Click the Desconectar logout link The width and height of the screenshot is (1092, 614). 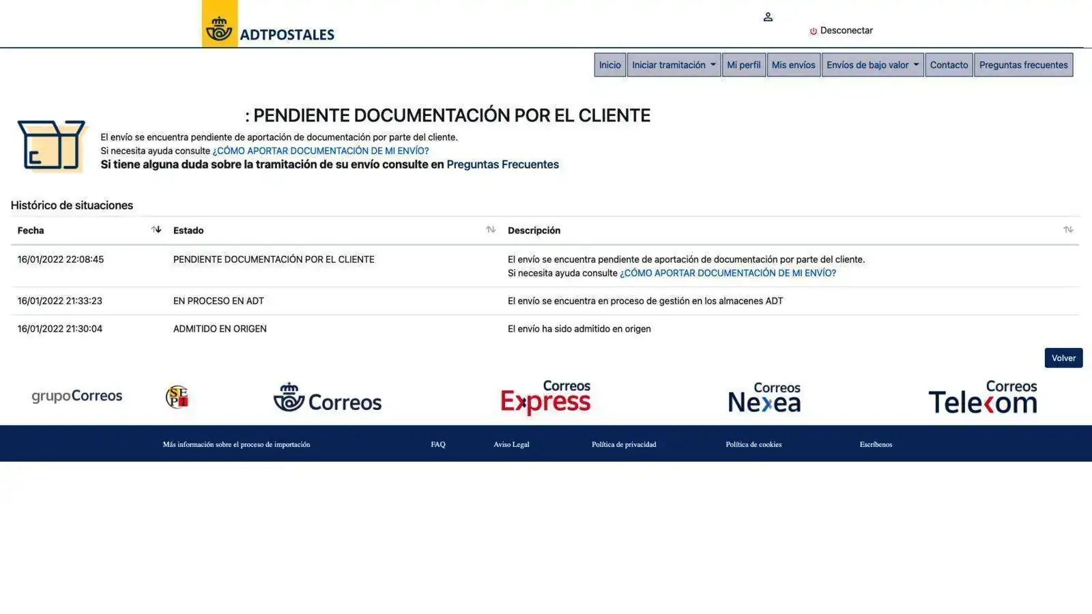click(846, 31)
